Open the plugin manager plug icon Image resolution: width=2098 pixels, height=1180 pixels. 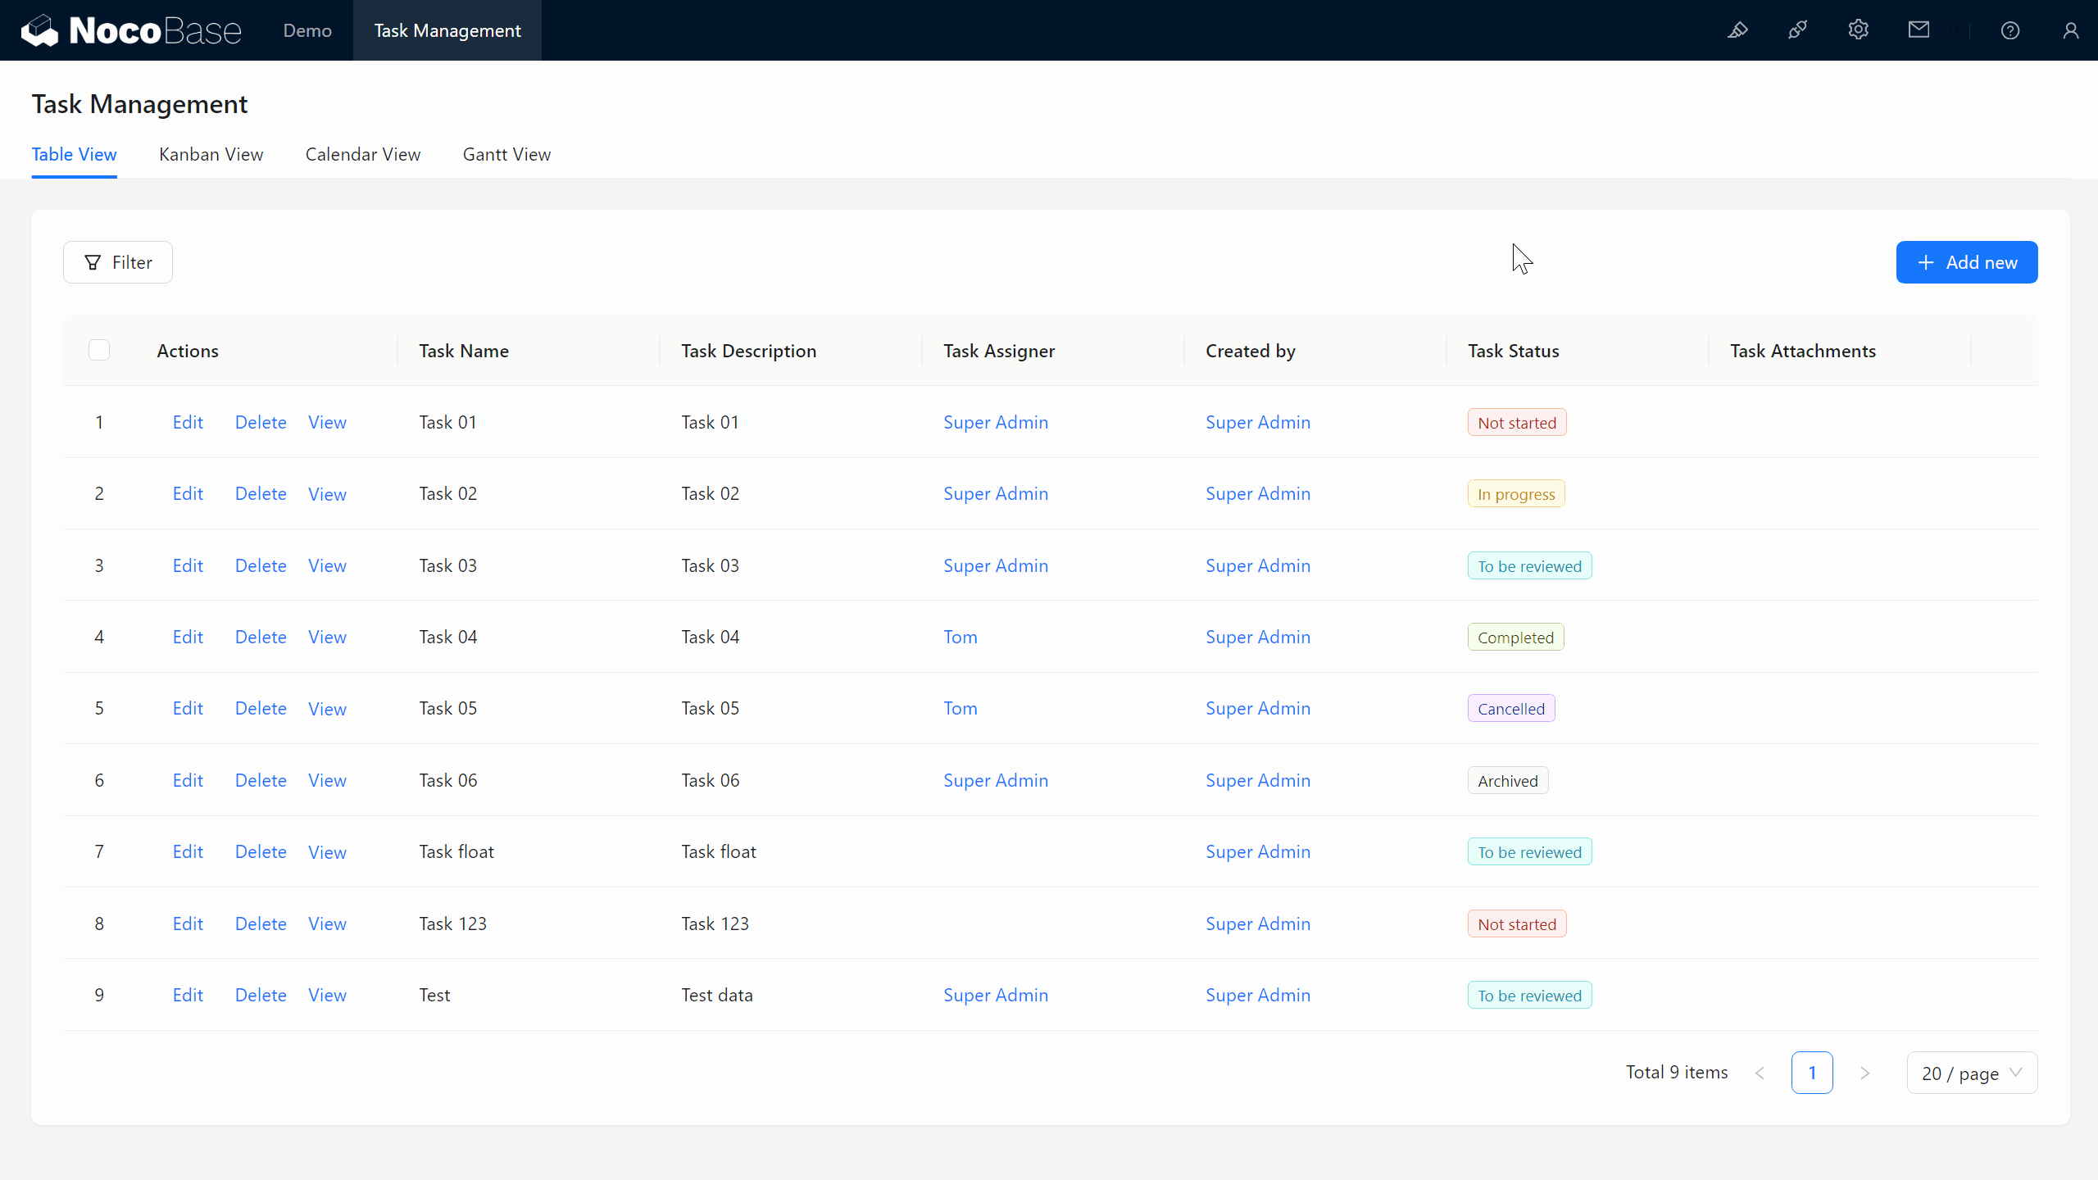(x=1797, y=30)
